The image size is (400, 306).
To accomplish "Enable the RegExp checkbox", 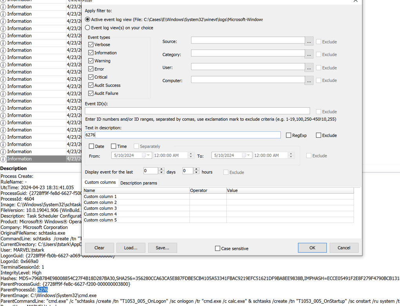I will pyautogui.click(x=289, y=135).
